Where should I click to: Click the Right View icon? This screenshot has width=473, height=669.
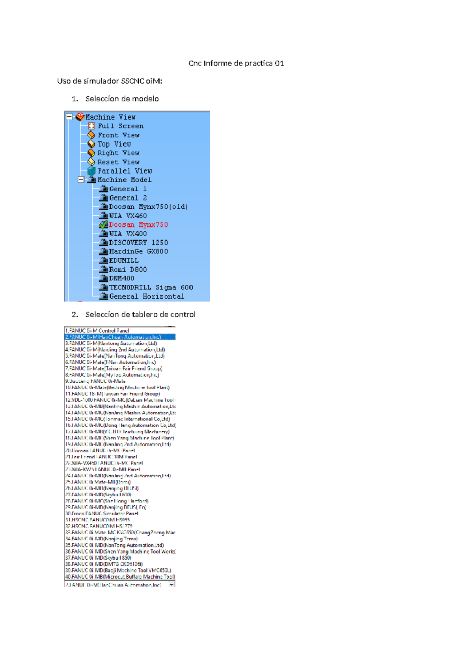tap(91, 153)
